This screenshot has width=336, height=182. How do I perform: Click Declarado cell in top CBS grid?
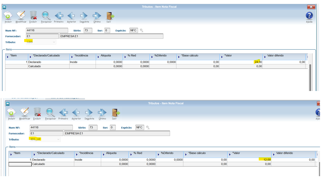[48, 62]
